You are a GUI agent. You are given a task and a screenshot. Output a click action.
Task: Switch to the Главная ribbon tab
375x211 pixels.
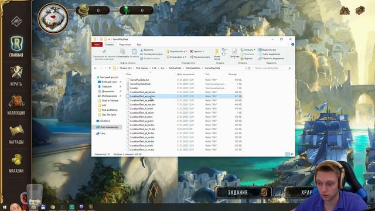110,45
